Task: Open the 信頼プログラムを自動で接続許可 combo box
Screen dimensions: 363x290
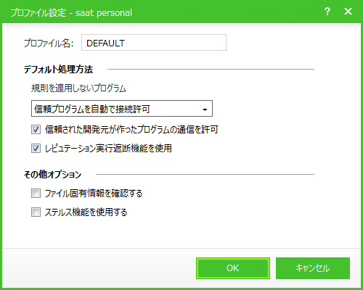Action: click(x=122, y=109)
